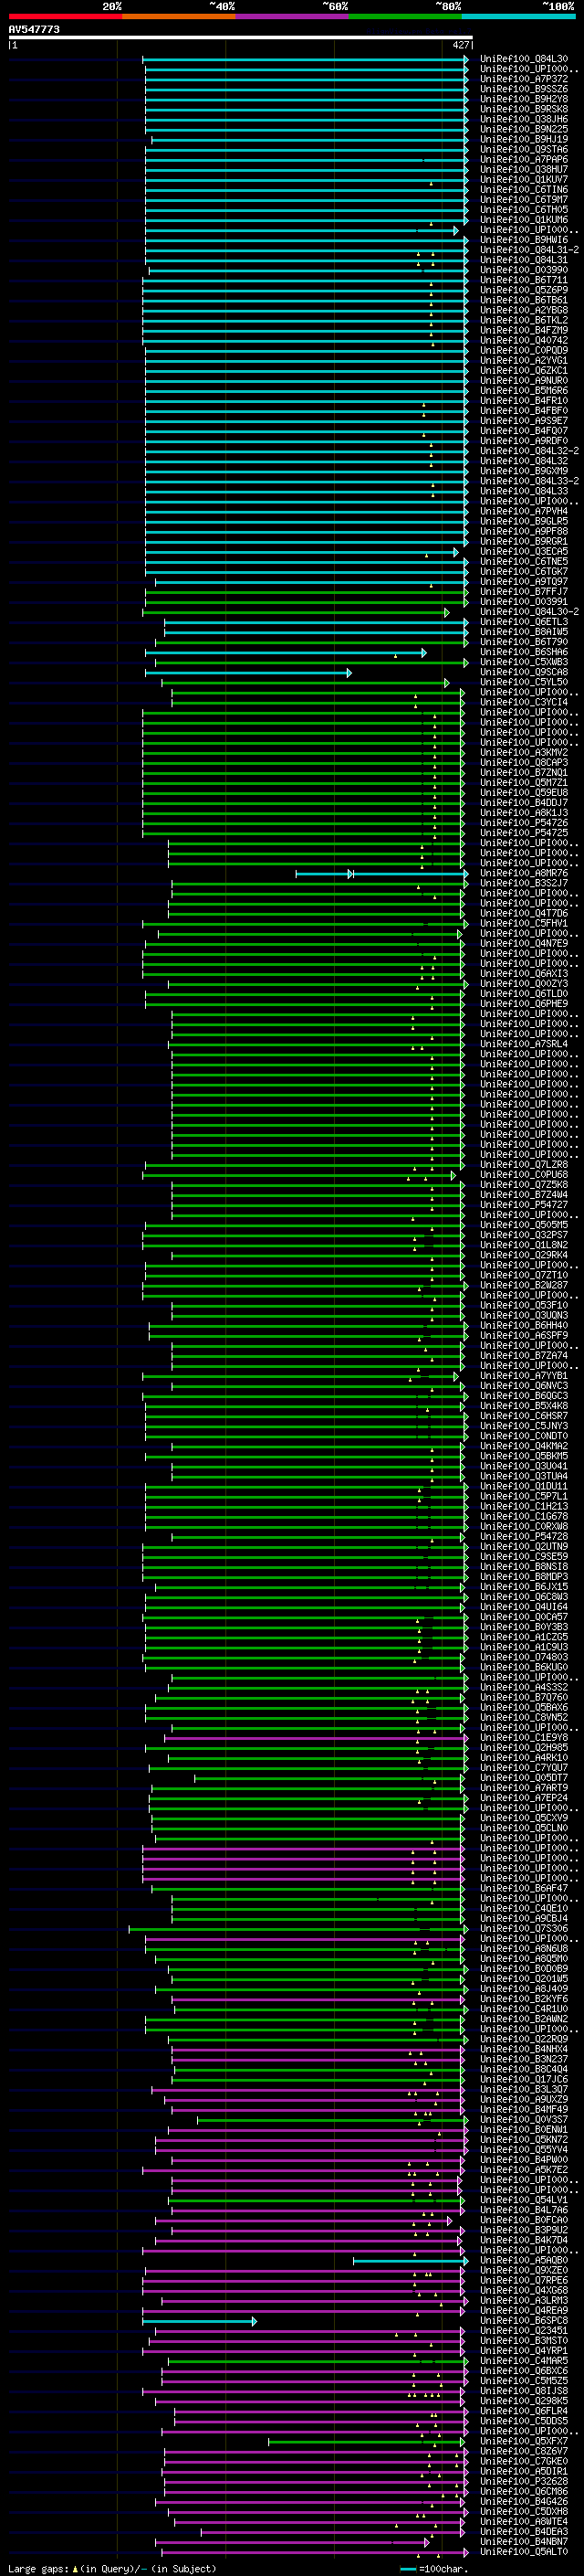
Task: Click the UniRef100_A7YY81 label
Action: [524, 1377]
